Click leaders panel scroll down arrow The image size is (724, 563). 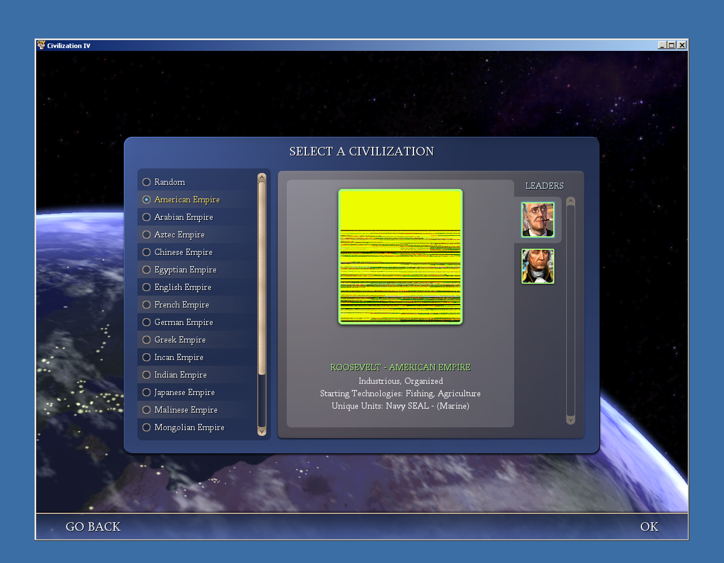(x=570, y=419)
